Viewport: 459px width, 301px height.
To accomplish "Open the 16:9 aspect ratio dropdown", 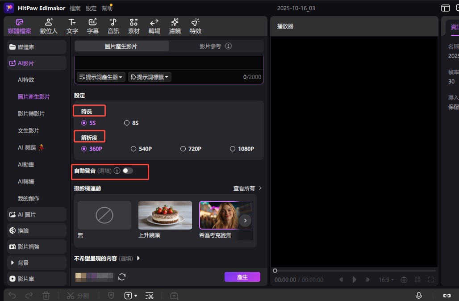I will (x=386, y=280).
